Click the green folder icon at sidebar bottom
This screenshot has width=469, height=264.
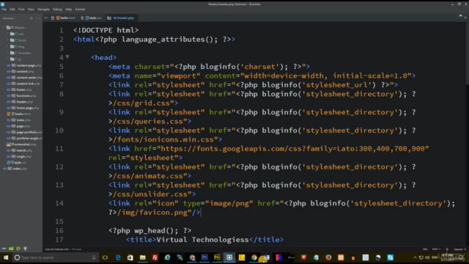click(11, 249)
